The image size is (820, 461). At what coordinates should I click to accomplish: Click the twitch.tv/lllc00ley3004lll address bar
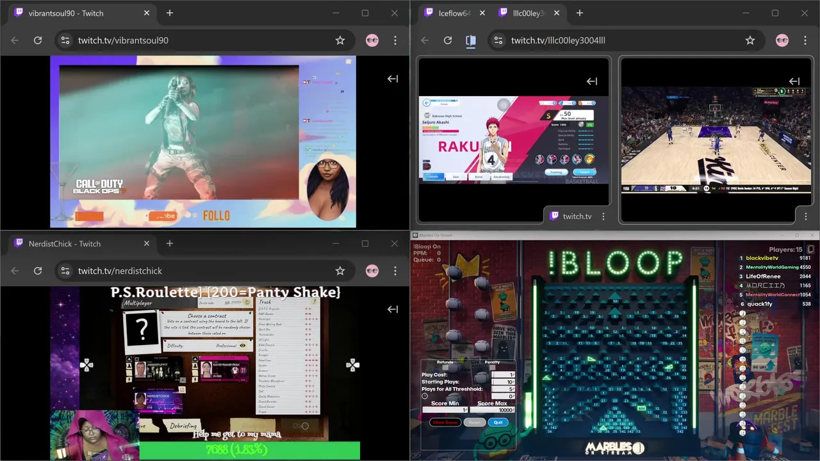tap(625, 40)
